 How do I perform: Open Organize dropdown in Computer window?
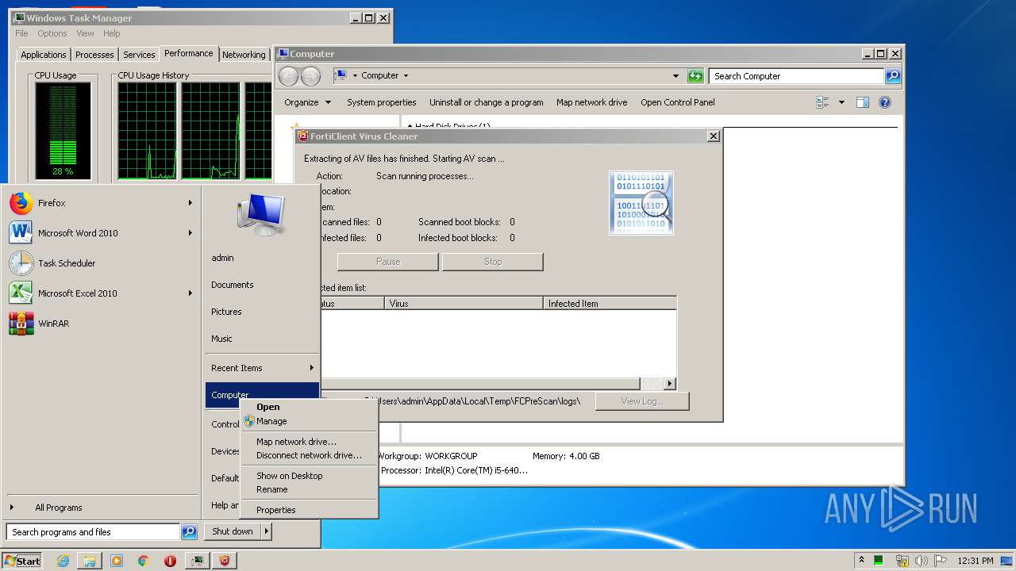[x=308, y=102]
